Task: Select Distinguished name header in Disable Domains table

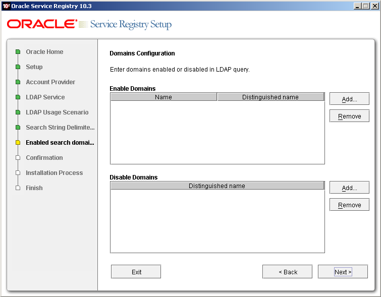Action: point(217,186)
